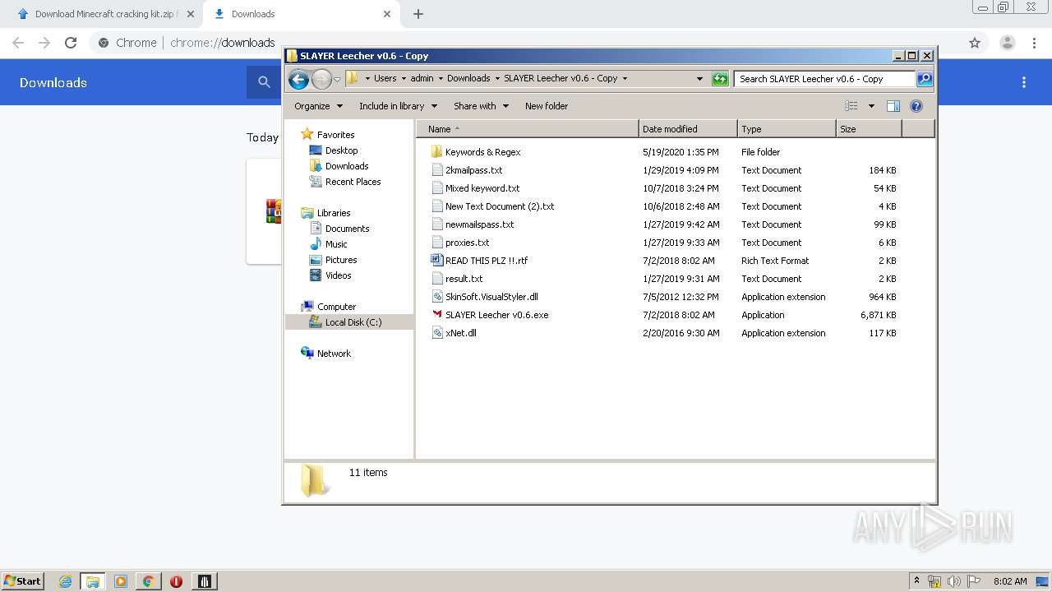Screen dimensions: 1052x592
Task: Open the Share with menu
Action: pyautogui.click(x=481, y=106)
